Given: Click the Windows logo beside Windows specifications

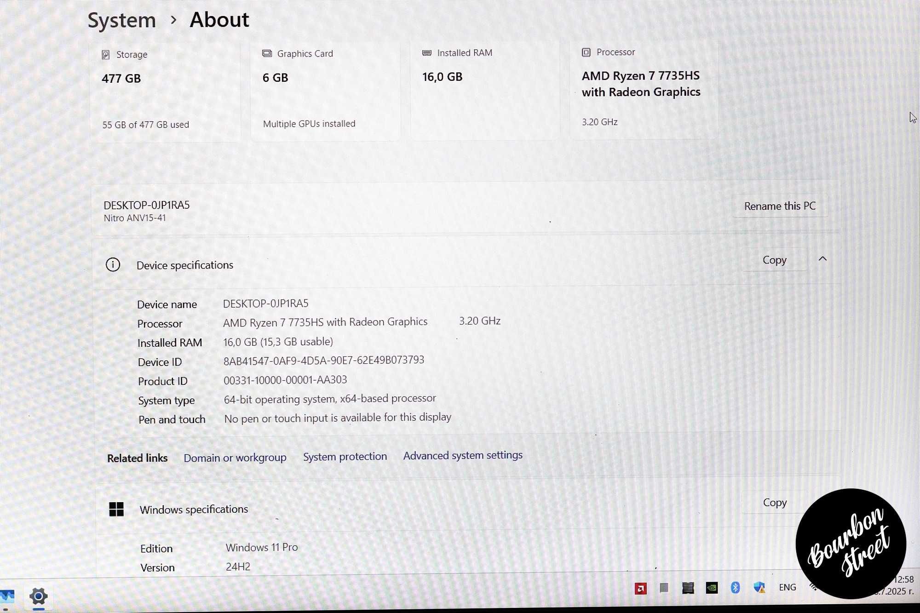Looking at the screenshot, I should pyautogui.click(x=116, y=509).
